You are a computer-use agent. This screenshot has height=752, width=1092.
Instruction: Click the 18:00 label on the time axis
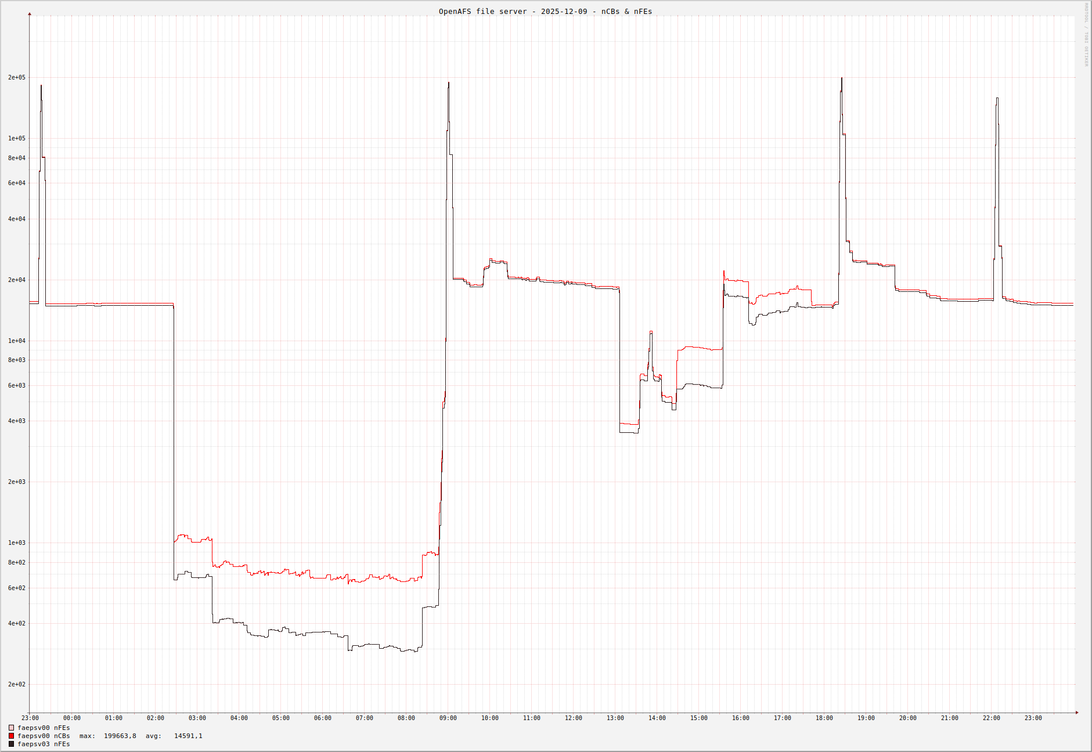point(824,718)
